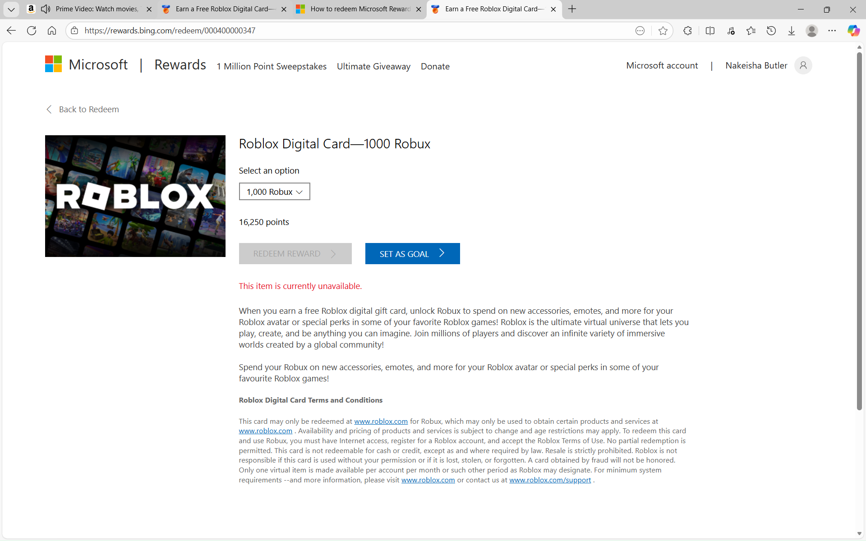Open Settings and more ellipsis menu
Screen dimensions: 866x541
click(832, 31)
